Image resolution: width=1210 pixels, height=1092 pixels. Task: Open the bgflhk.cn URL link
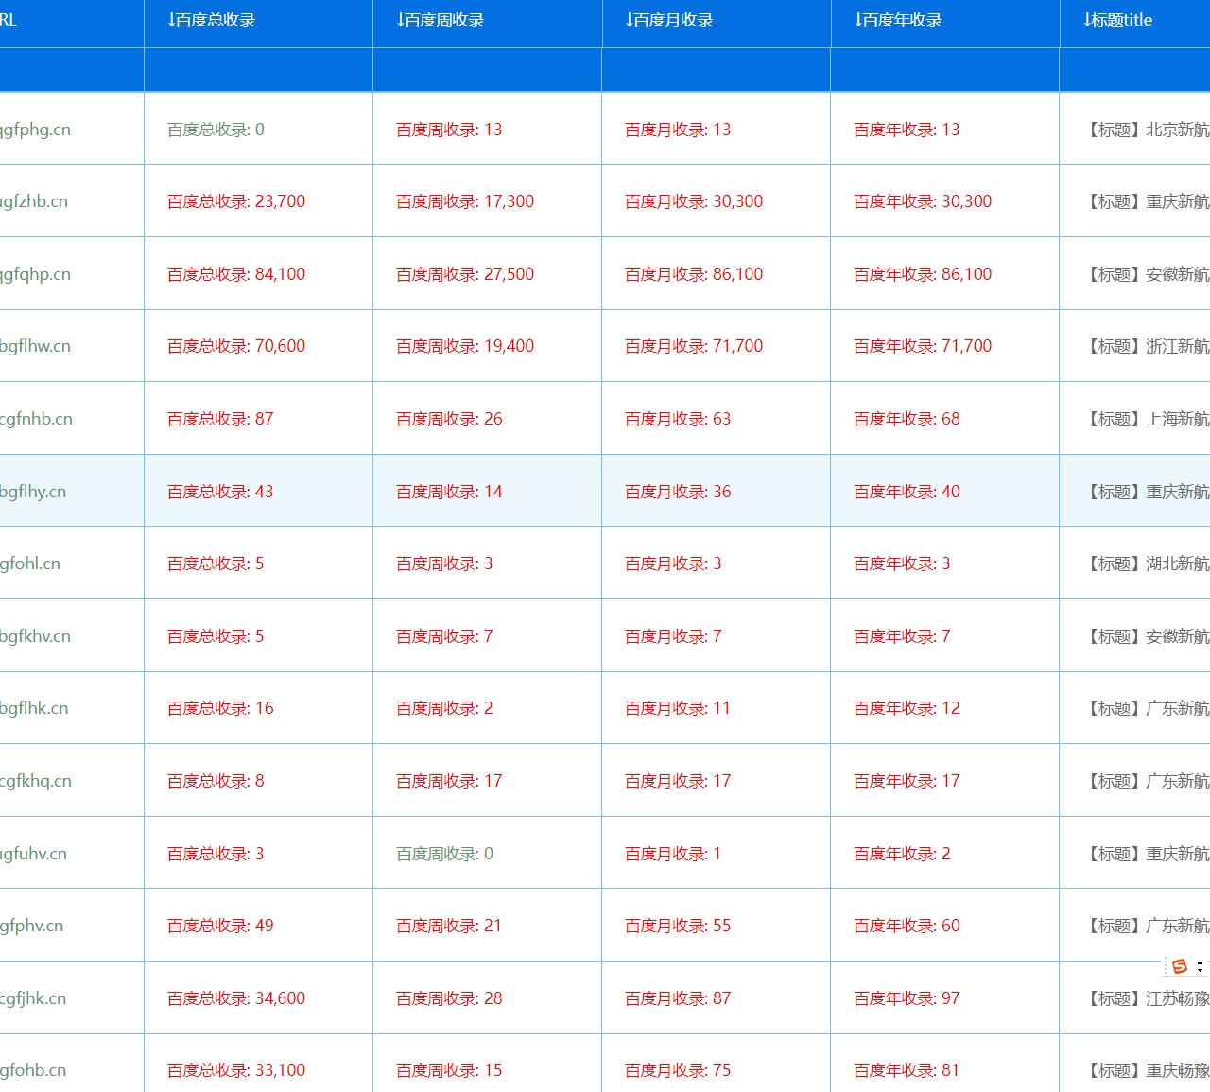pos(34,708)
